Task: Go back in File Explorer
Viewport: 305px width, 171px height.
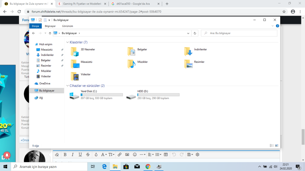Action: (x=34, y=33)
